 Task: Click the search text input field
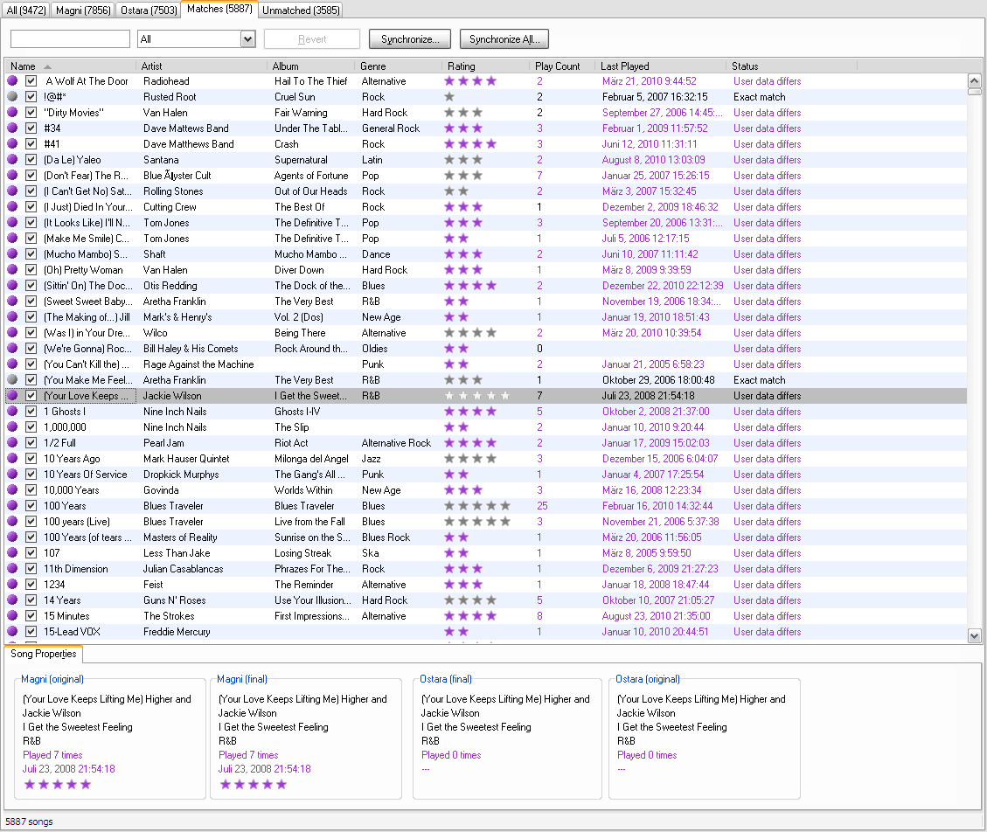click(71, 39)
